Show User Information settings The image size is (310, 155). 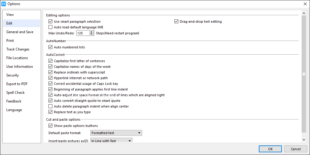tap(22, 67)
